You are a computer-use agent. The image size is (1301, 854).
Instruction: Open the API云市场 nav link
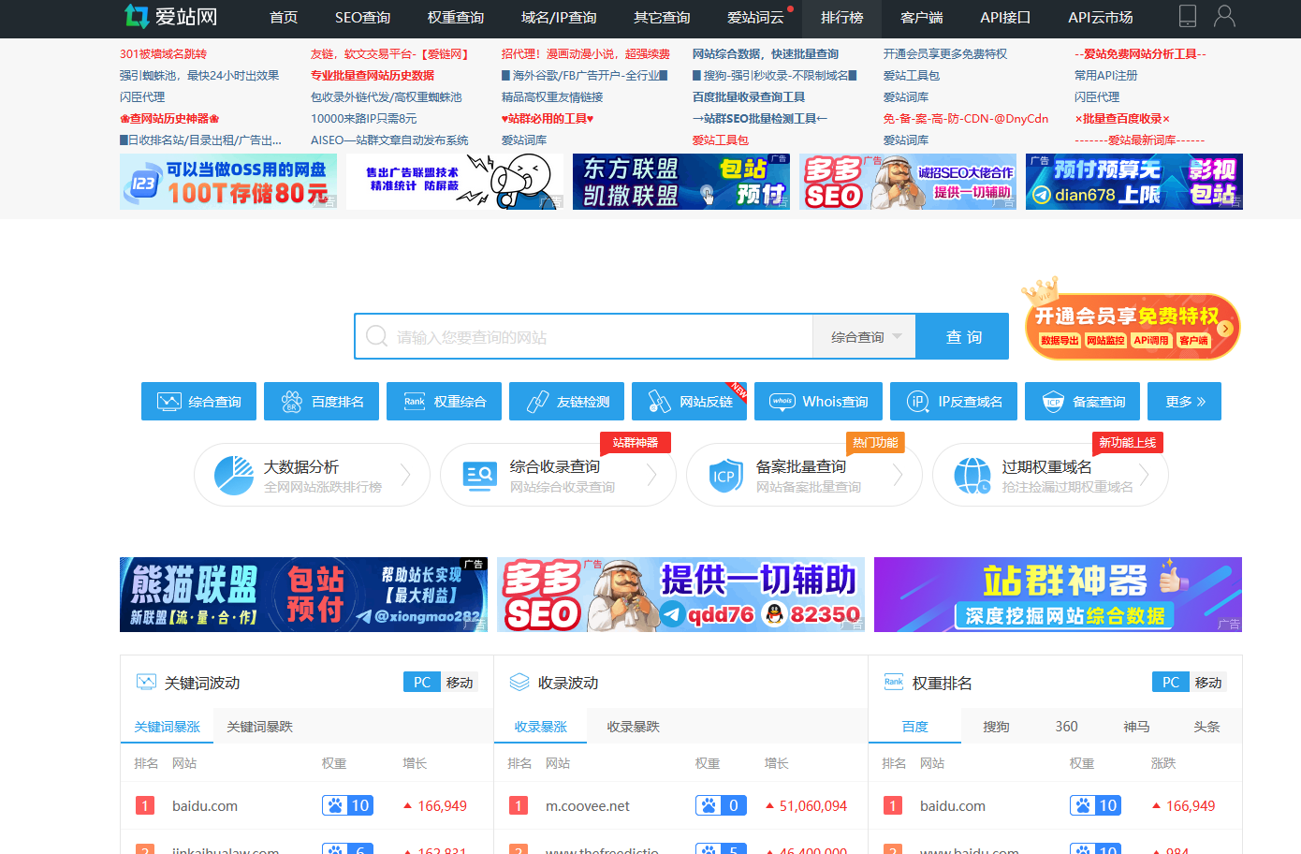tap(1101, 18)
